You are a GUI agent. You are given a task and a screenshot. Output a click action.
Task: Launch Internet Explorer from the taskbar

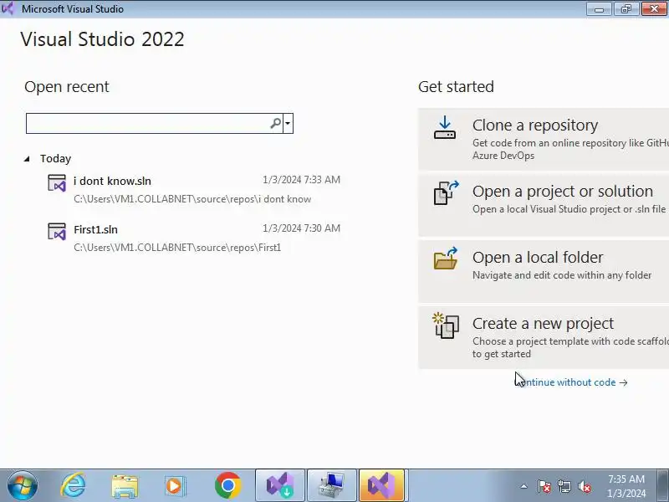[73, 485]
